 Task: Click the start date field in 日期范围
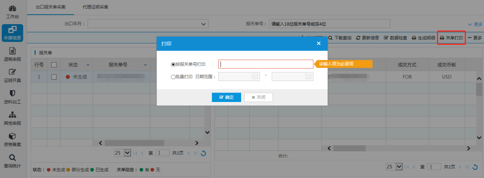(239, 76)
